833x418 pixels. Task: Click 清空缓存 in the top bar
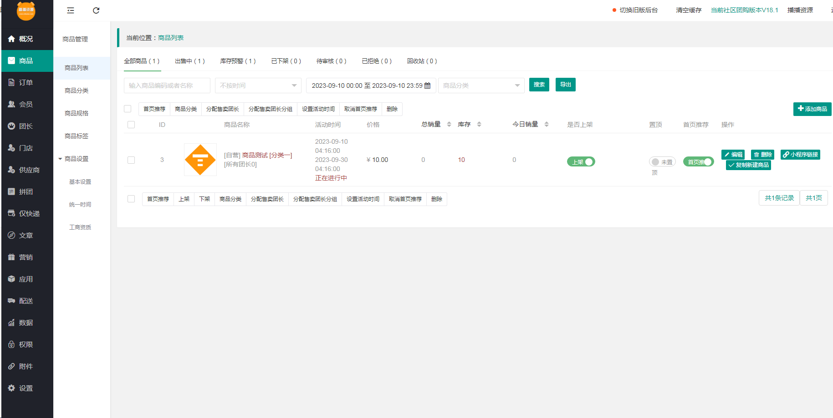click(689, 10)
